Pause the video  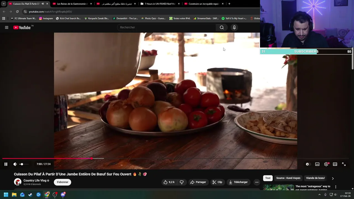6,164
